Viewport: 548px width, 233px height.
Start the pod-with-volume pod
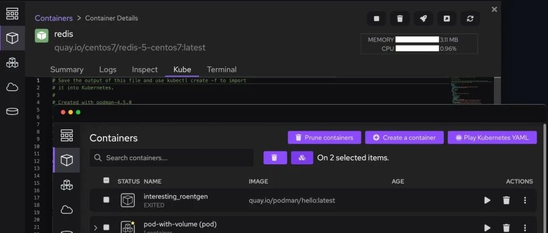point(487,228)
